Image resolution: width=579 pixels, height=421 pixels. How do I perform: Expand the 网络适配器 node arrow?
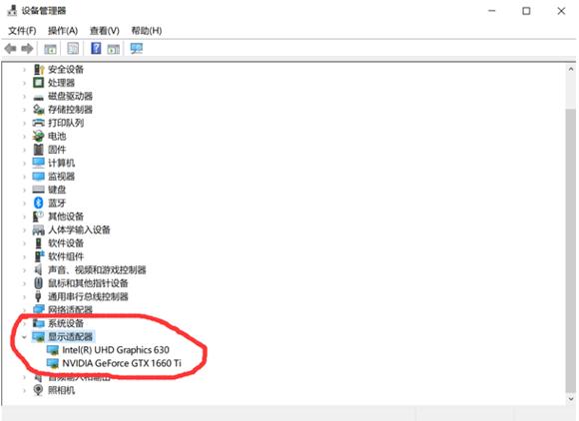click(x=24, y=310)
